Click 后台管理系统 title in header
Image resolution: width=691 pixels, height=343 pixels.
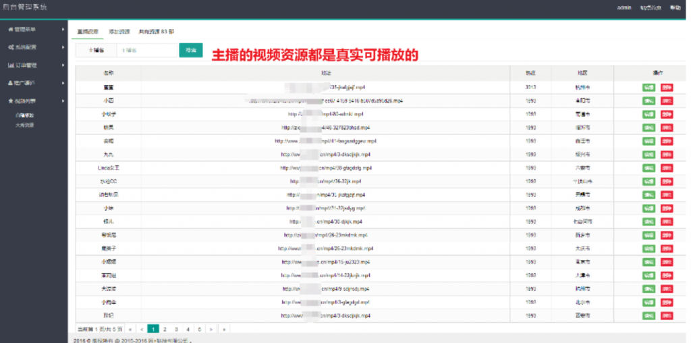coord(25,7)
